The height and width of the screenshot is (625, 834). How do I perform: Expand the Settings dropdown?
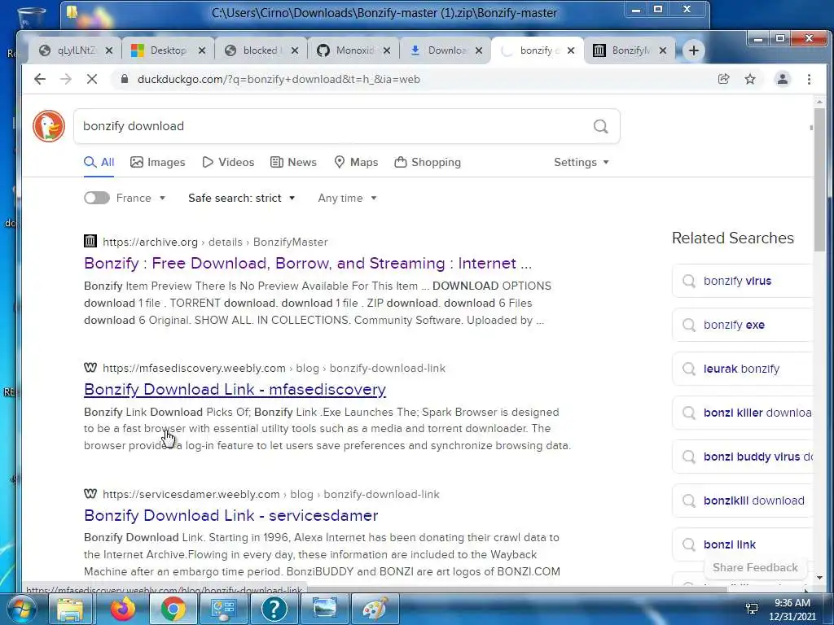(582, 162)
